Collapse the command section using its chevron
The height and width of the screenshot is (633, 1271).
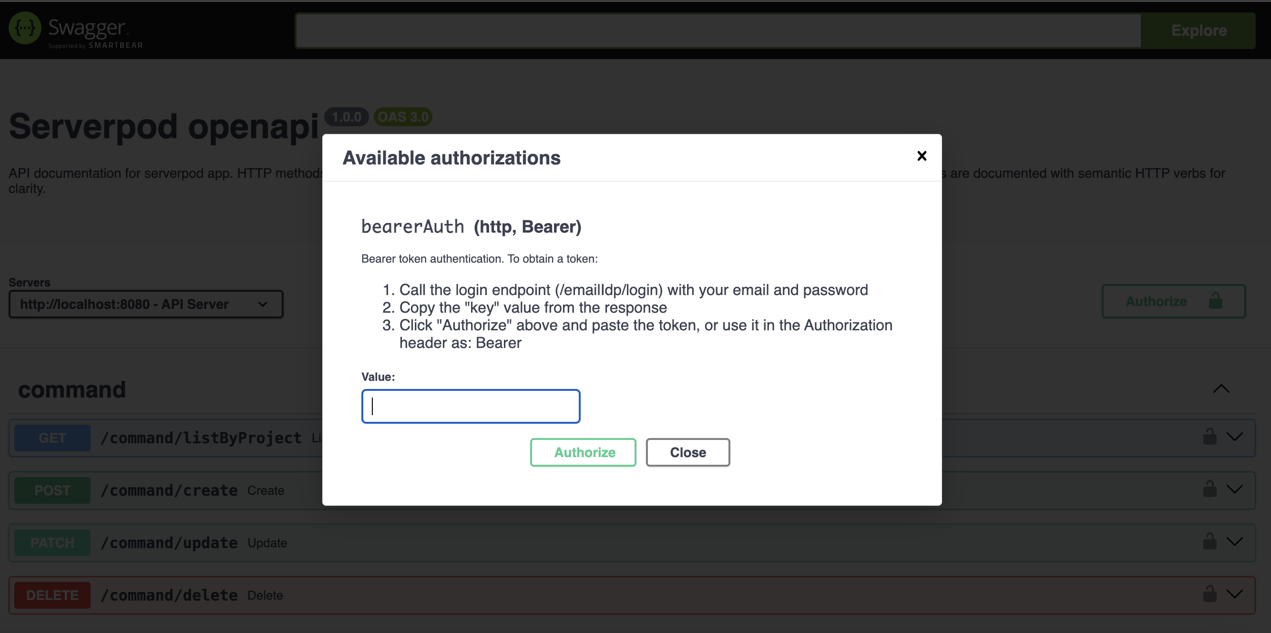1221,389
